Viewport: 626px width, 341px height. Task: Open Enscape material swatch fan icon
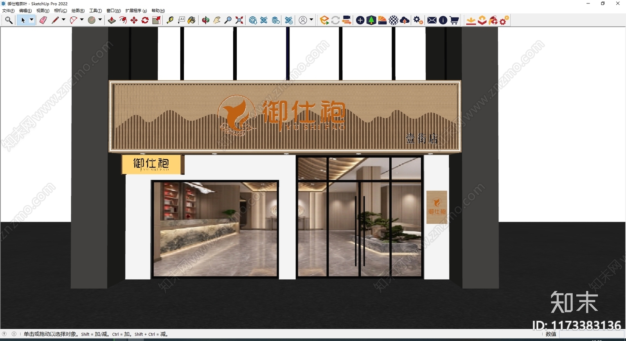click(382, 20)
